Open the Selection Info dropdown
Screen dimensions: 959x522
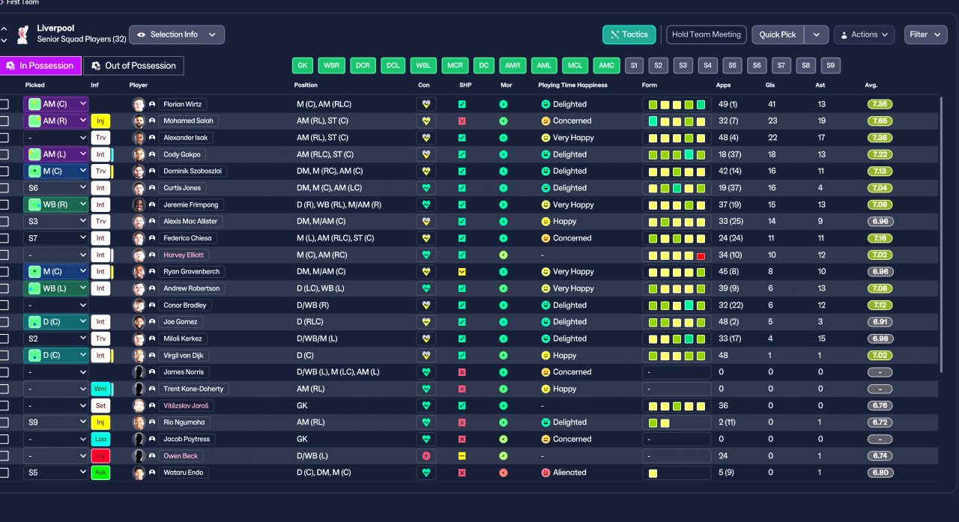tap(177, 34)
